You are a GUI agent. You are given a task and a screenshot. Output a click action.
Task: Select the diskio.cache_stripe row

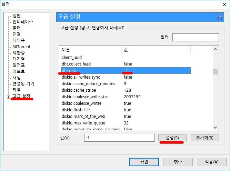coord(126,90)
